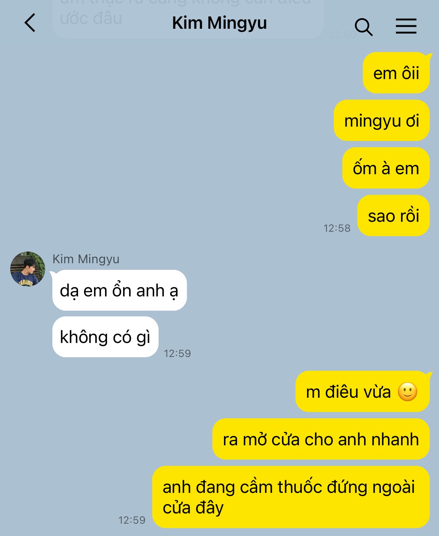Screen dimensions: 439x536
Task: Select the 'em ôii' message bubble
Action: pos(396,73)
